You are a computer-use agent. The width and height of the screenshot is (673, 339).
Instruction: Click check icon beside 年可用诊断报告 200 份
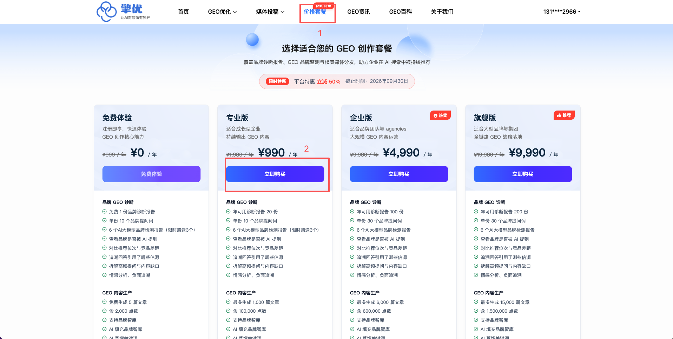[476, 212]
